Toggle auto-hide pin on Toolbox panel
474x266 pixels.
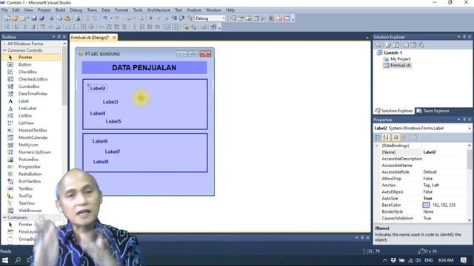tap(59, 37)
